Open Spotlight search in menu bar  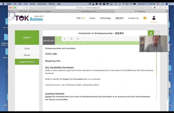tap(163, 4)
